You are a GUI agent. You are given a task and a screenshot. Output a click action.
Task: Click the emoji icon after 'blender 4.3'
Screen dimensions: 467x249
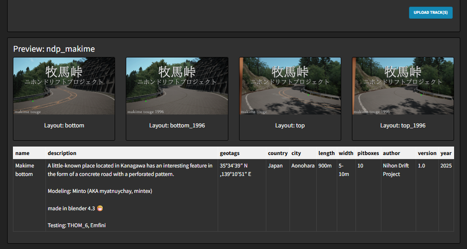[100, 208]
